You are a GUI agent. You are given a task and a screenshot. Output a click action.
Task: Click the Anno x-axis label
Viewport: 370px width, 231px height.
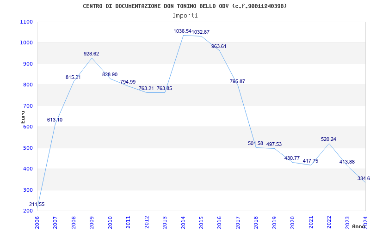(x=359, y=226)
